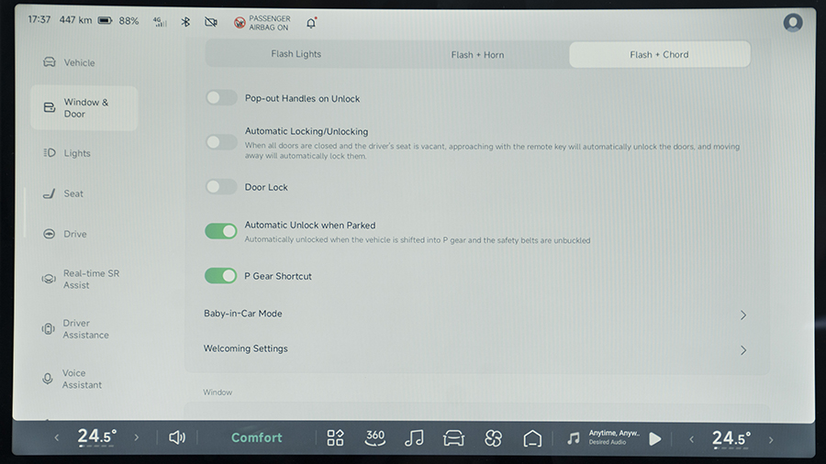Increase left temperature with right arrow
The width and height of the screenshot is (826, 464).
(x=137, y=438)
